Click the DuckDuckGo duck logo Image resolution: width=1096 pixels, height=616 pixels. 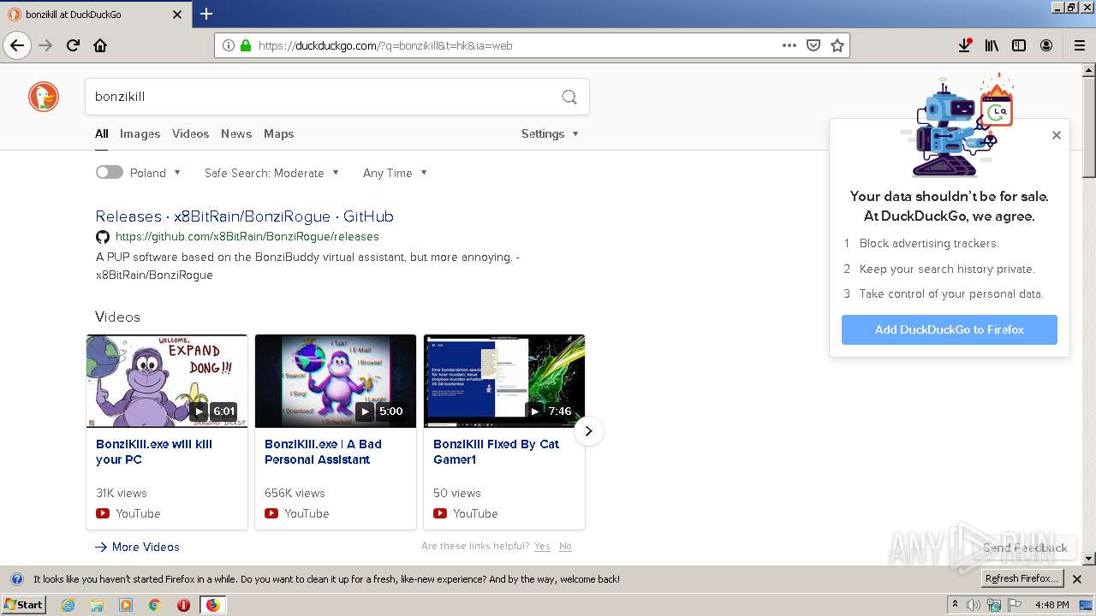(44, 97)
